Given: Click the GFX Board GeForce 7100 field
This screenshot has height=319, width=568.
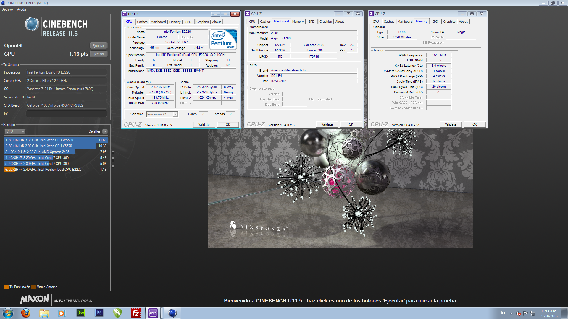Looking at the screenshot, I should coord(67,105).
